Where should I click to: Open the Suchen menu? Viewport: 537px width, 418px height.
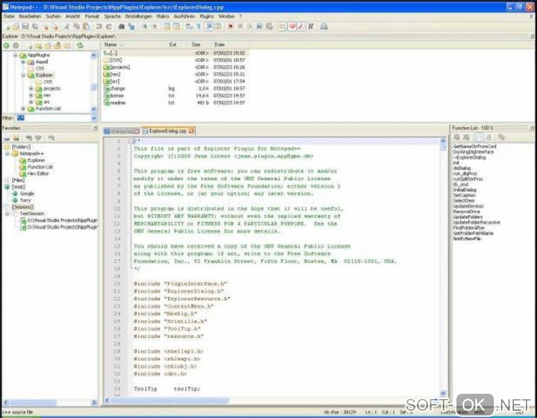coord(53,16)
